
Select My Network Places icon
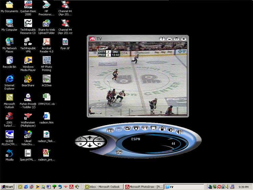point(9,45)
